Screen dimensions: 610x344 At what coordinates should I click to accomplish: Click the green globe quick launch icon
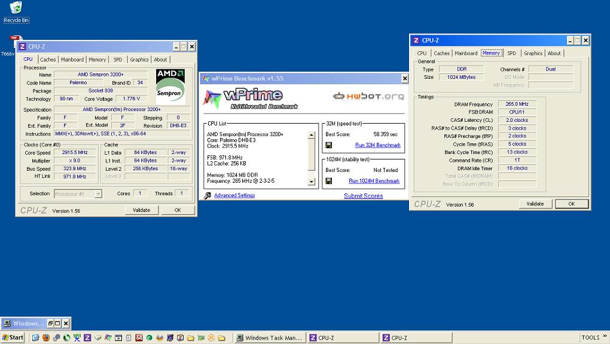(66, 337)
